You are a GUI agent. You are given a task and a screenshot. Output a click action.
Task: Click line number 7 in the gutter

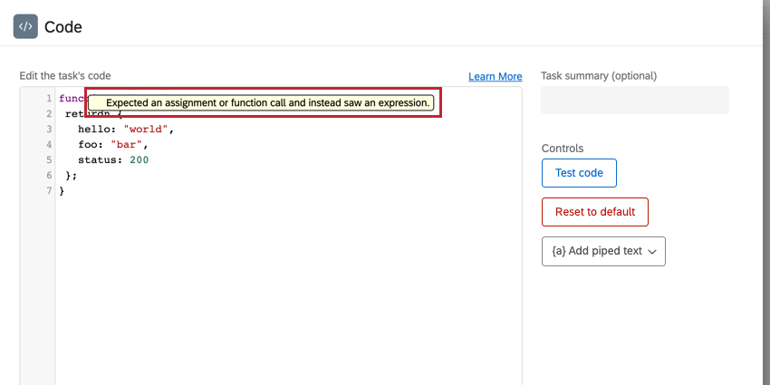click(48, 191)
